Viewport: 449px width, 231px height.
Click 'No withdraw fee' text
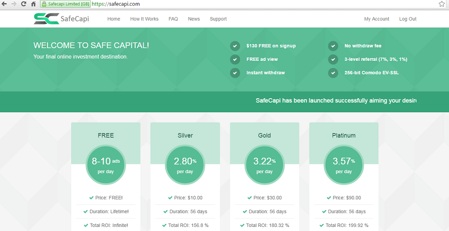[363, 46]
